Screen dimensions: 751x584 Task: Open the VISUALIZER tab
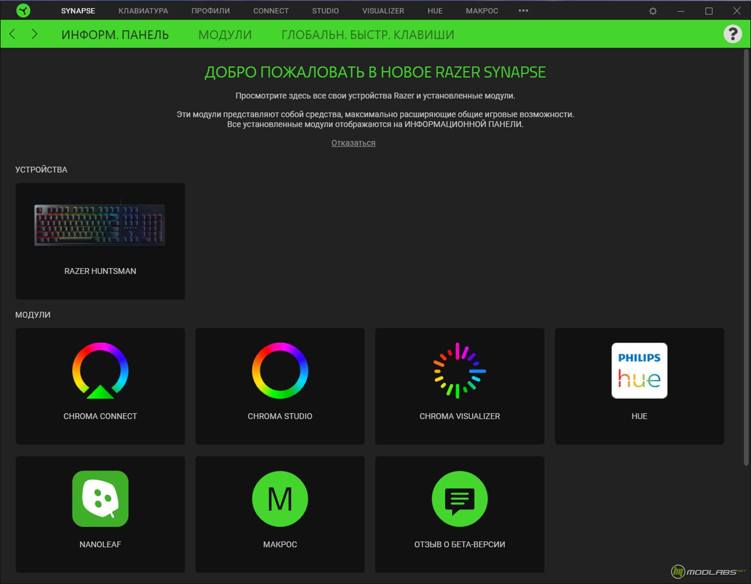coord(383,11)
